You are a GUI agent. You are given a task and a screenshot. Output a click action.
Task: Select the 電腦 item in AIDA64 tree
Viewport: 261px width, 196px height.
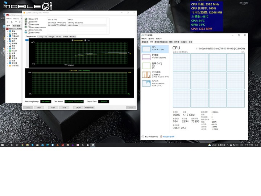pyautogui.click(x=12, y=31)
